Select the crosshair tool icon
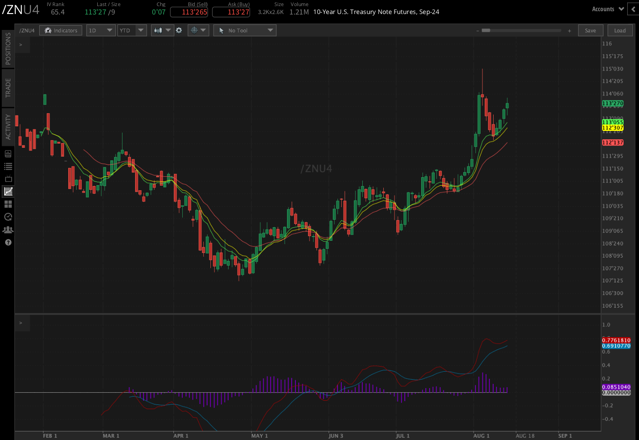 pyautogui.click(x=195, y=30)
